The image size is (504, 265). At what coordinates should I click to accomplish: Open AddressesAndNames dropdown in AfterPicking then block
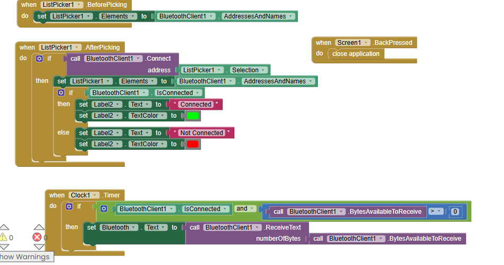(278, 81)
